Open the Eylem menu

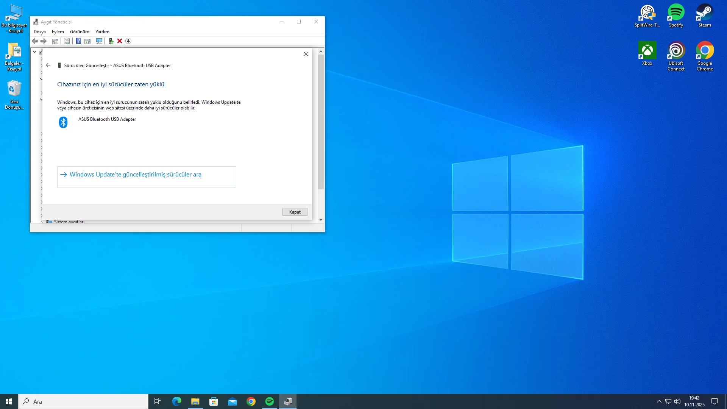tap(58, 32)
